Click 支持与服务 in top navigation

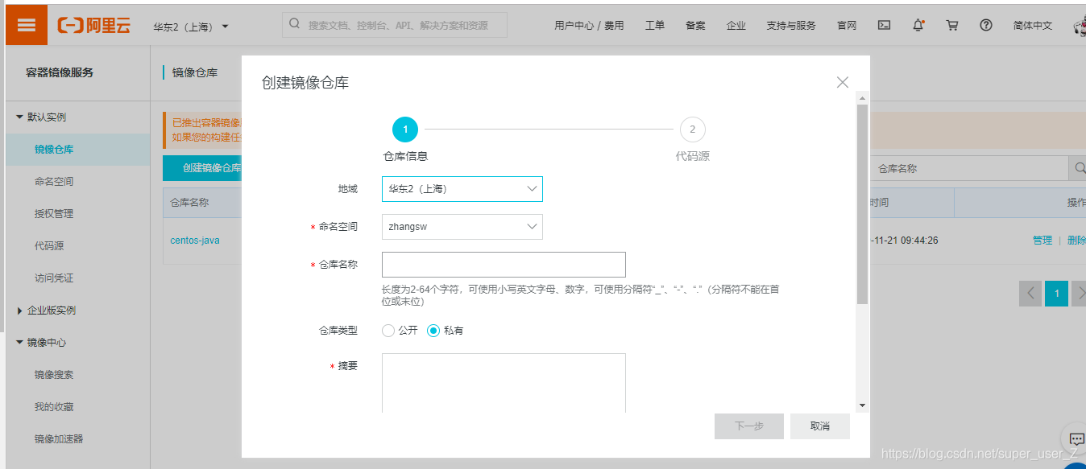pos(791,26)
